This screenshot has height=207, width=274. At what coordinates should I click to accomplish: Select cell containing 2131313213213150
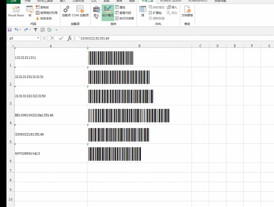(x=51, y=96)
